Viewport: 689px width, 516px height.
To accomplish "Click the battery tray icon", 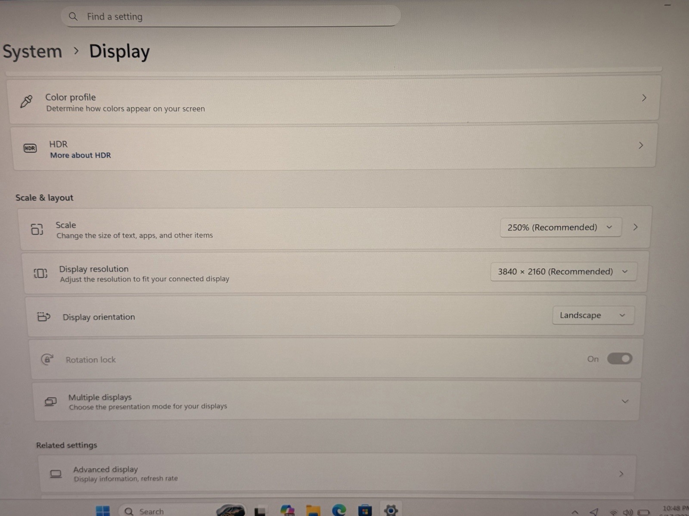I will [x=643, y=512].
